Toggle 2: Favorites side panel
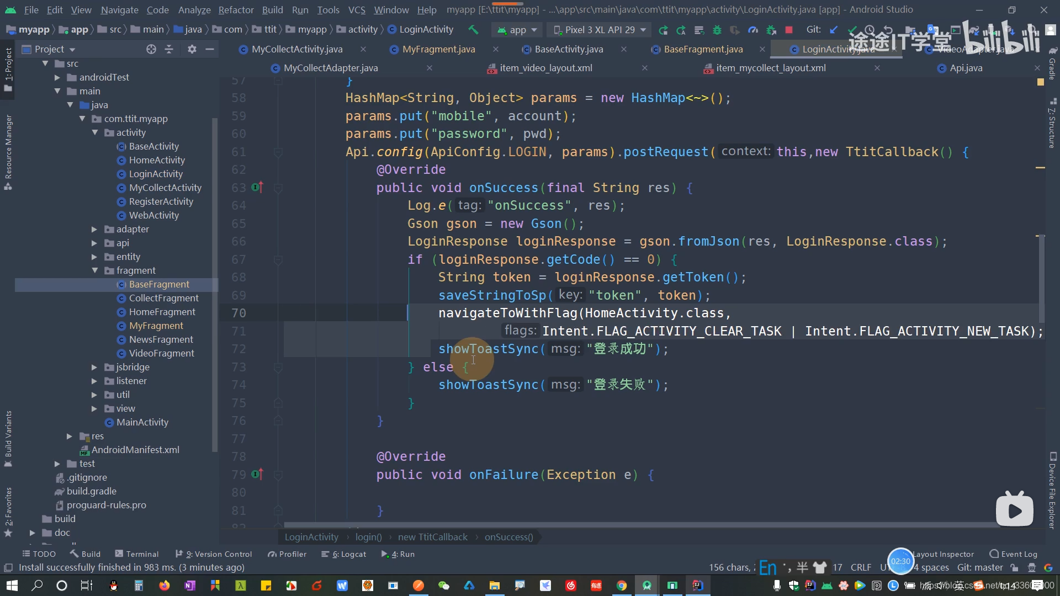This screenshot has height=596, width=1060. (8, 512)
